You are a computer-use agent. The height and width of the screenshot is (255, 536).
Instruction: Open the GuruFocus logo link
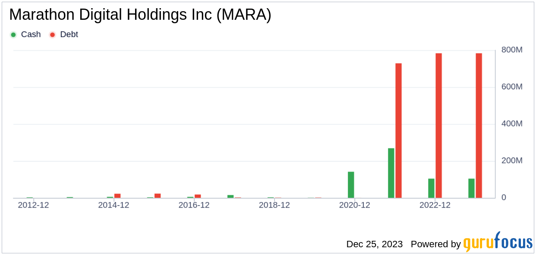tap(498, 242)
